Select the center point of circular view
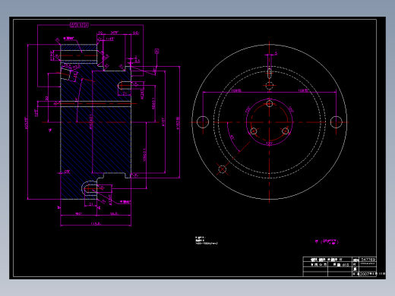395x296 pixels. [x=270, y=122]
